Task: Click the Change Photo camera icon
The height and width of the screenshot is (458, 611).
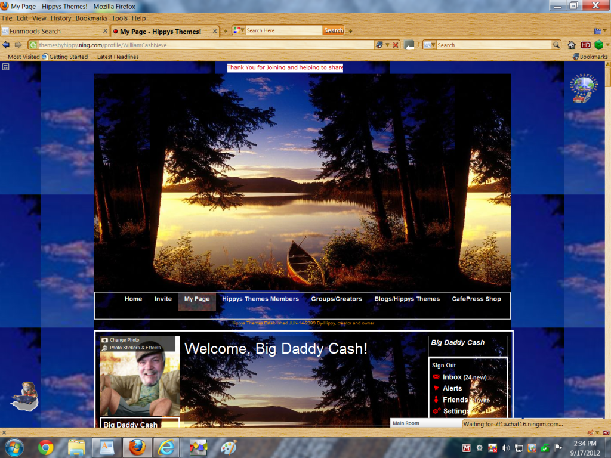Action: pyautogui.click(x=105, y=340)
